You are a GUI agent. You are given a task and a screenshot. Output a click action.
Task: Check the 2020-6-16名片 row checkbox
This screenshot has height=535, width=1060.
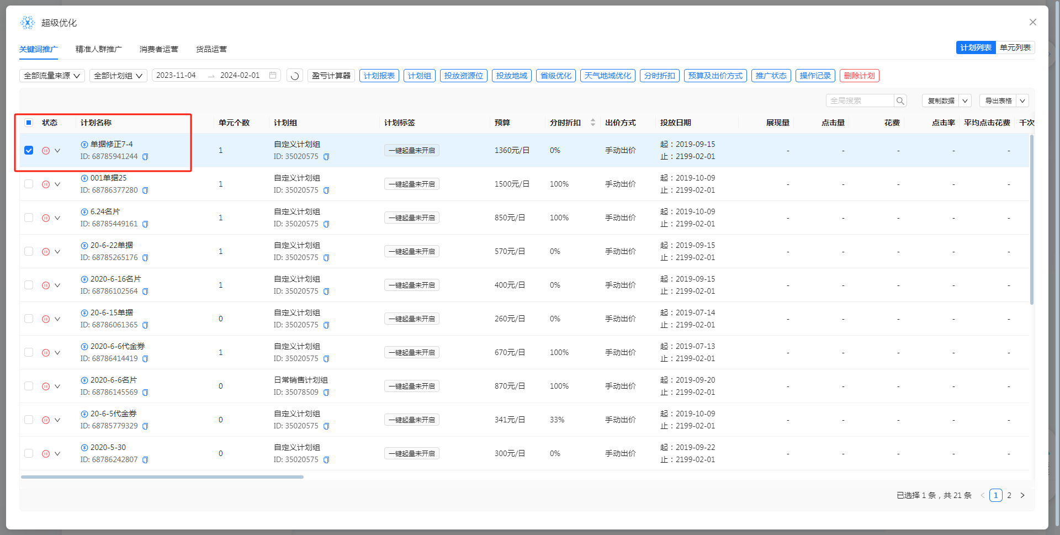click(x=29, y=285)
